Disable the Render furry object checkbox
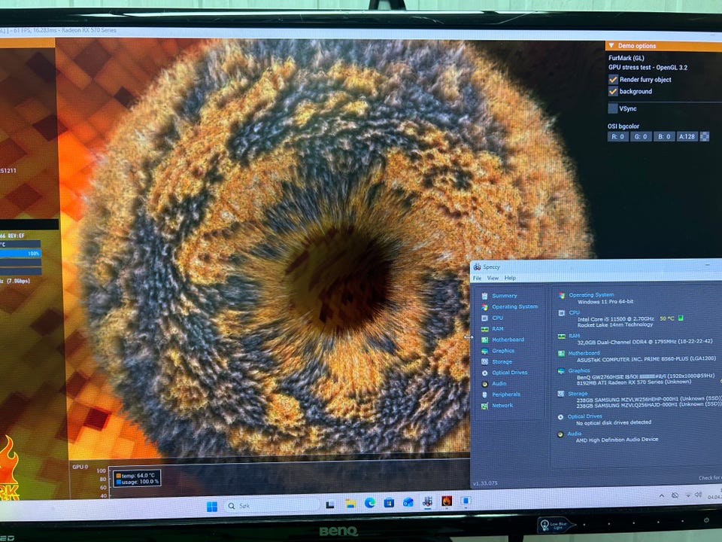This screenshot has width=722, height=542. [x=613, y=80]
